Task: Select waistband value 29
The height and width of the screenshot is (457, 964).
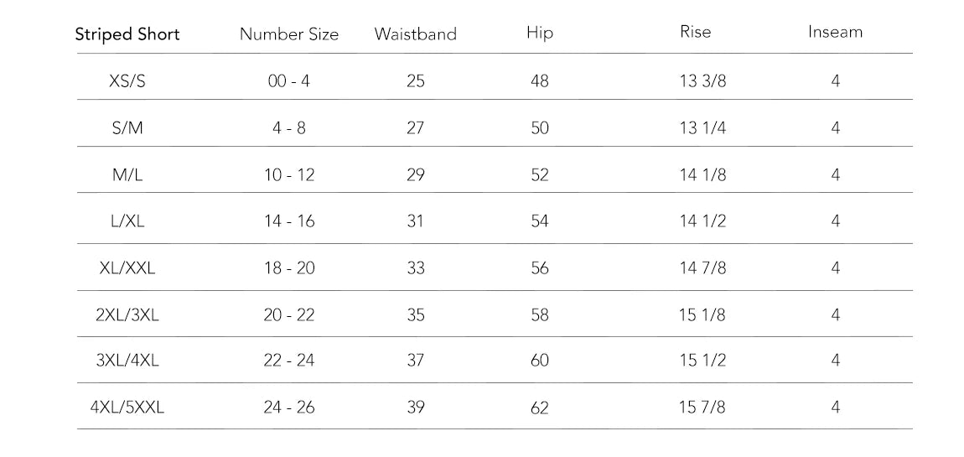Action: [x=416, y=175]
